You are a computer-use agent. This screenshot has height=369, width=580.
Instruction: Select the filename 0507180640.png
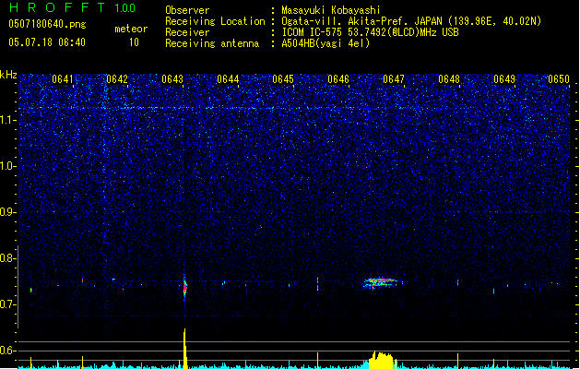(x=47, y=24)
